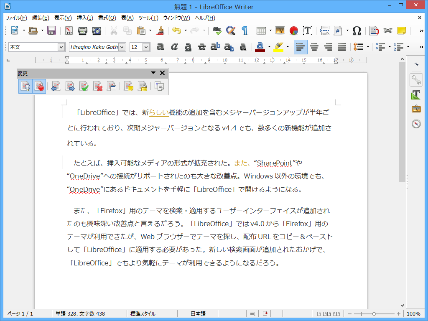Open the font name dropdown
The width and height of the screenshot is (428, 321).
(x=122, y=47)
